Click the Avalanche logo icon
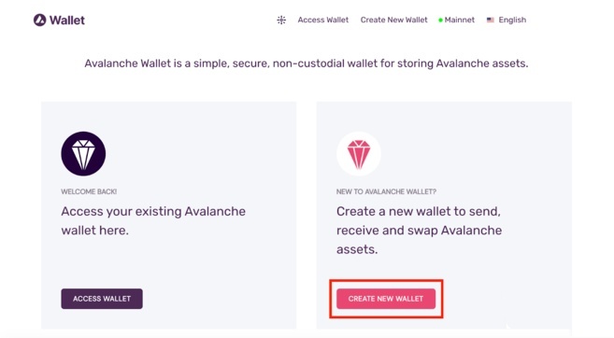614x338 pixels. [x=39, y=20]
